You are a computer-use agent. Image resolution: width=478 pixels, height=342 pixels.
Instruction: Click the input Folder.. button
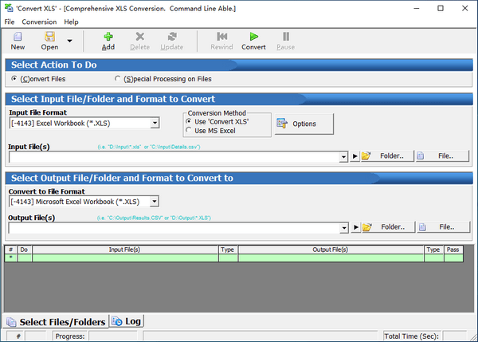pyautogui.click(x=386, y=156)
